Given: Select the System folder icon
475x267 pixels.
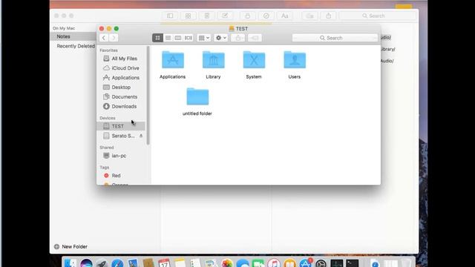Looking at the screenshot, I should click(x=254, y=60).
